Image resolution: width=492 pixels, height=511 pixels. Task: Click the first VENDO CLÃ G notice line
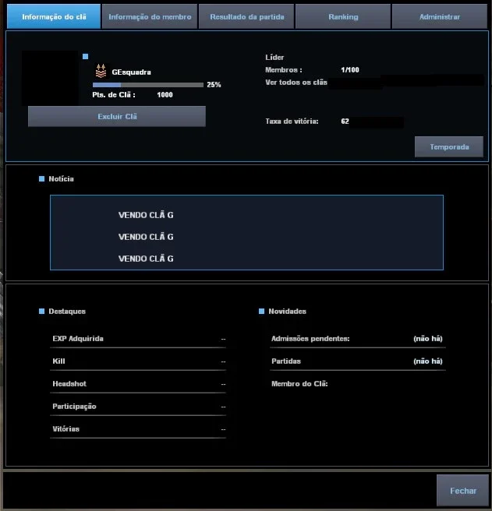pyautogui.click(x=146, y=215)
